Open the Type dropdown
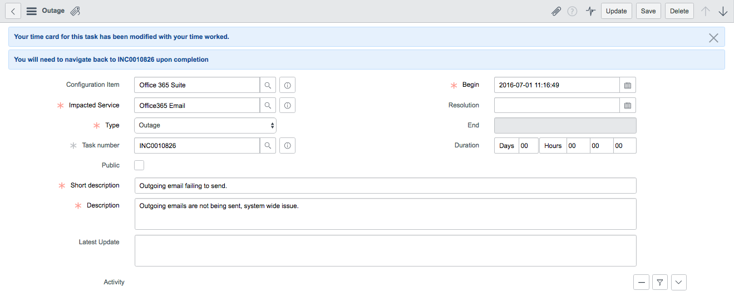This screenshot has height=296, width=734. 205,125
